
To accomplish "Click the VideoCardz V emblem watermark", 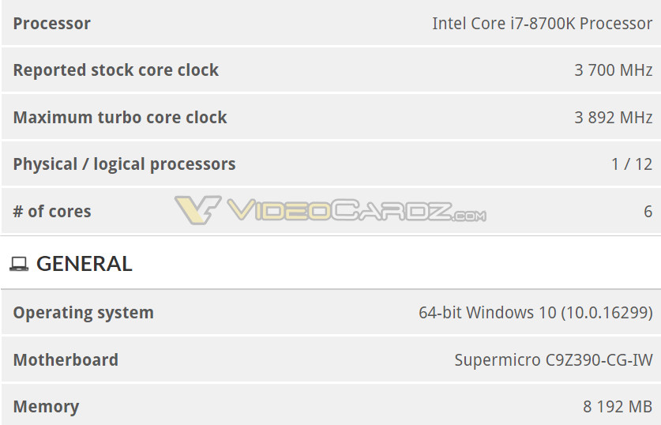I will tap(197, 211).
